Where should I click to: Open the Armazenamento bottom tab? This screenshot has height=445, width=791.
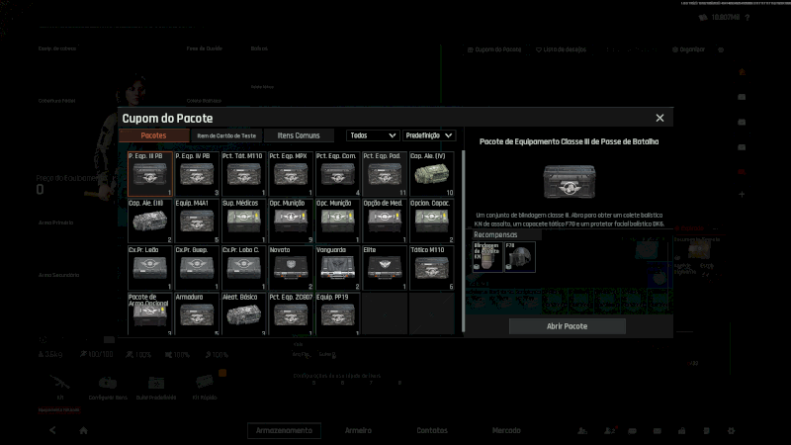(284, 430)
